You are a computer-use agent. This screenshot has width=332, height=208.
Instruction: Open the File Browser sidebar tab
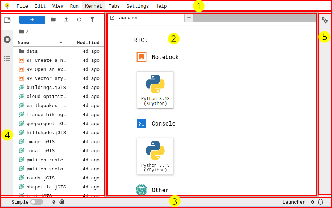tap(7, 20)
